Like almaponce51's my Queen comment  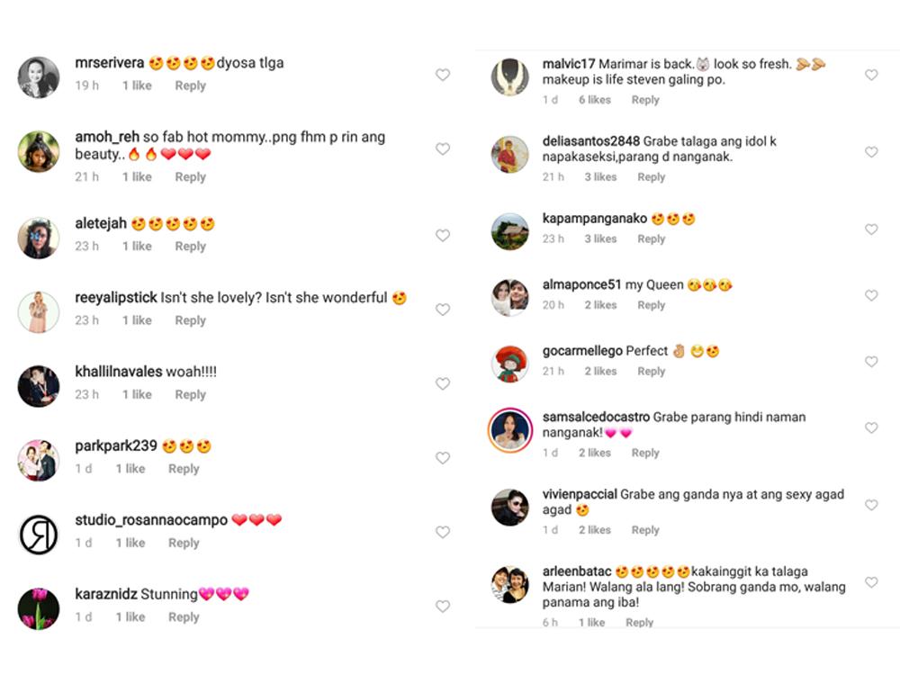point(871,295)
